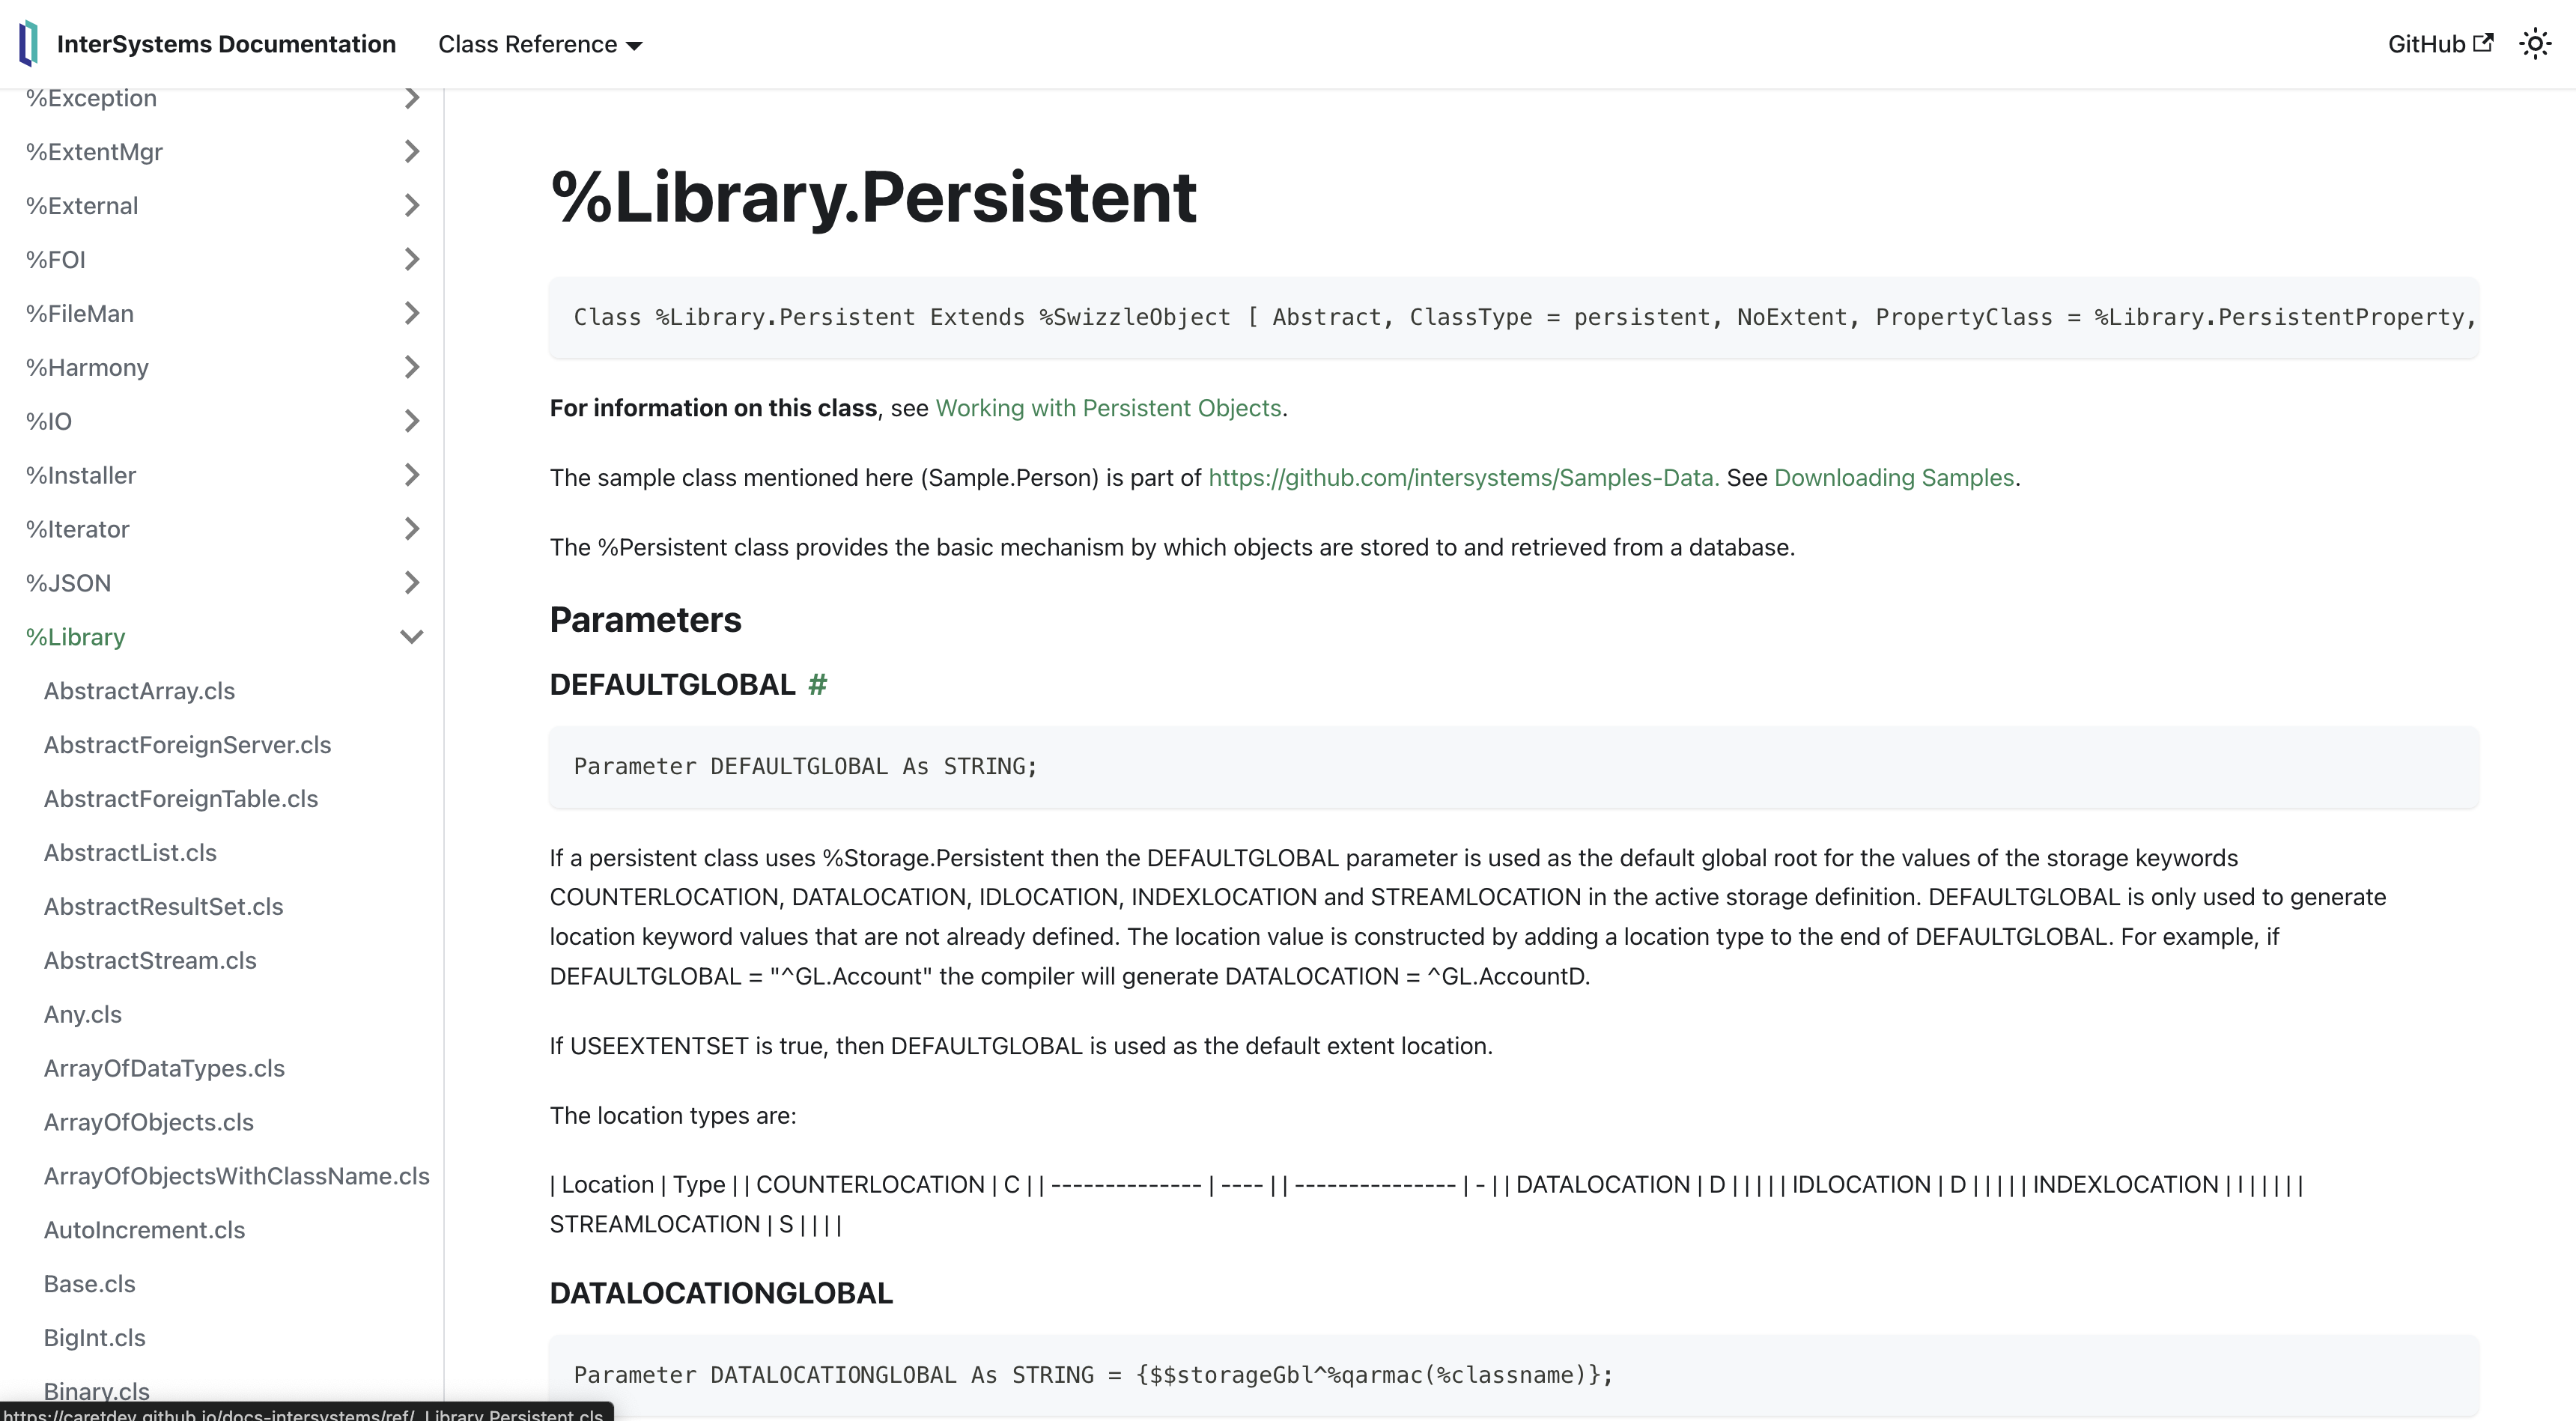This screenshot has width=2576, height=1421.
Task: Click the InterSystems logo icon
Action: (29, 44)
